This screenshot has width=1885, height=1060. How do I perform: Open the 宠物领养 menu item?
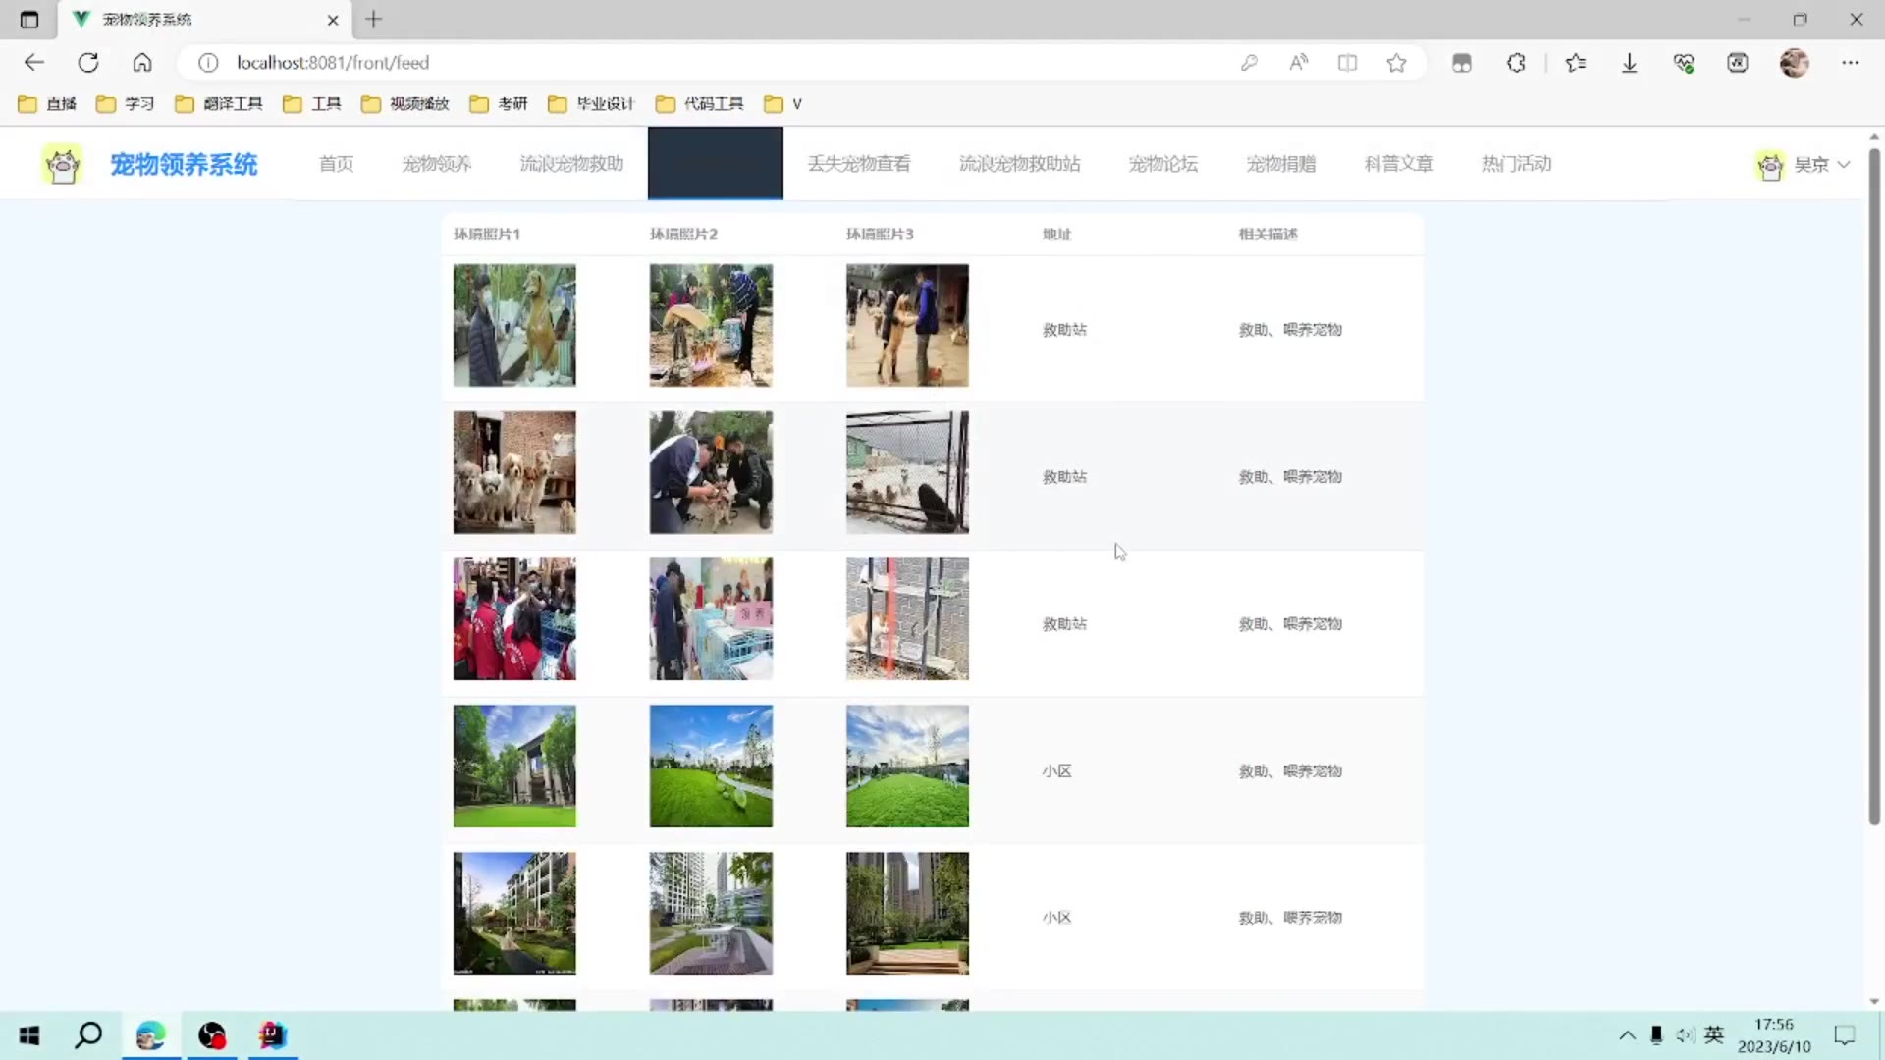click(x=437, y=164)
